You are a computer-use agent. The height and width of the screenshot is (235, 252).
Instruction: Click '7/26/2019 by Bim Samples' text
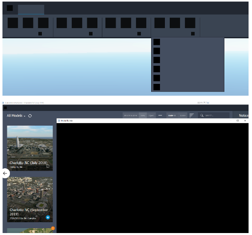23,218
